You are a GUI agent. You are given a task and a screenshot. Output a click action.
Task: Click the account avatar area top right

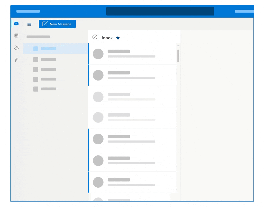(244, 11)
